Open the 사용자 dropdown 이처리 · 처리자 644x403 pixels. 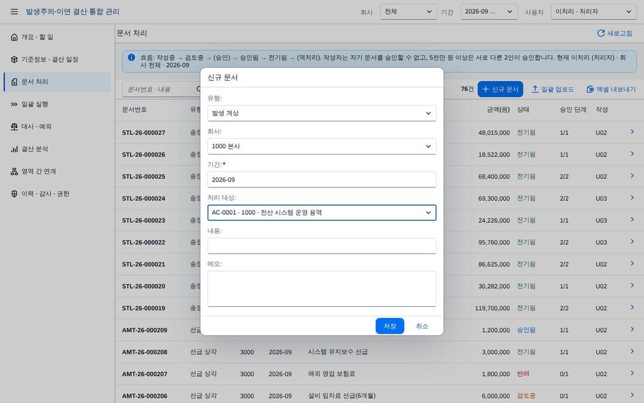pos(594,12)
